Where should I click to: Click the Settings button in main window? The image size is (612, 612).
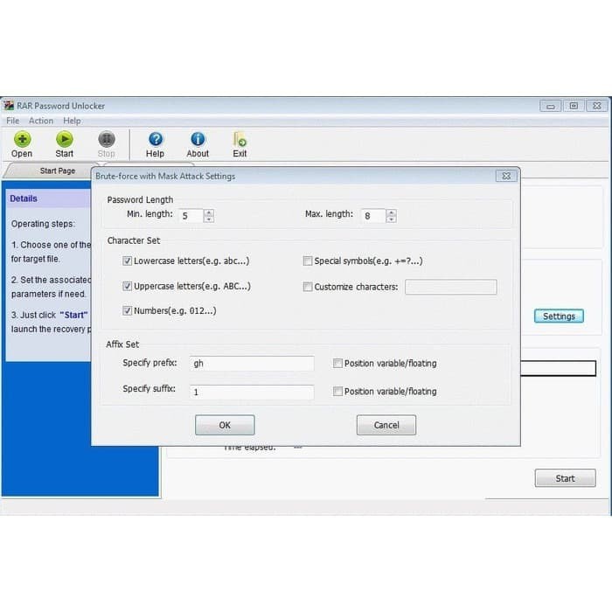tap(559, 316)
